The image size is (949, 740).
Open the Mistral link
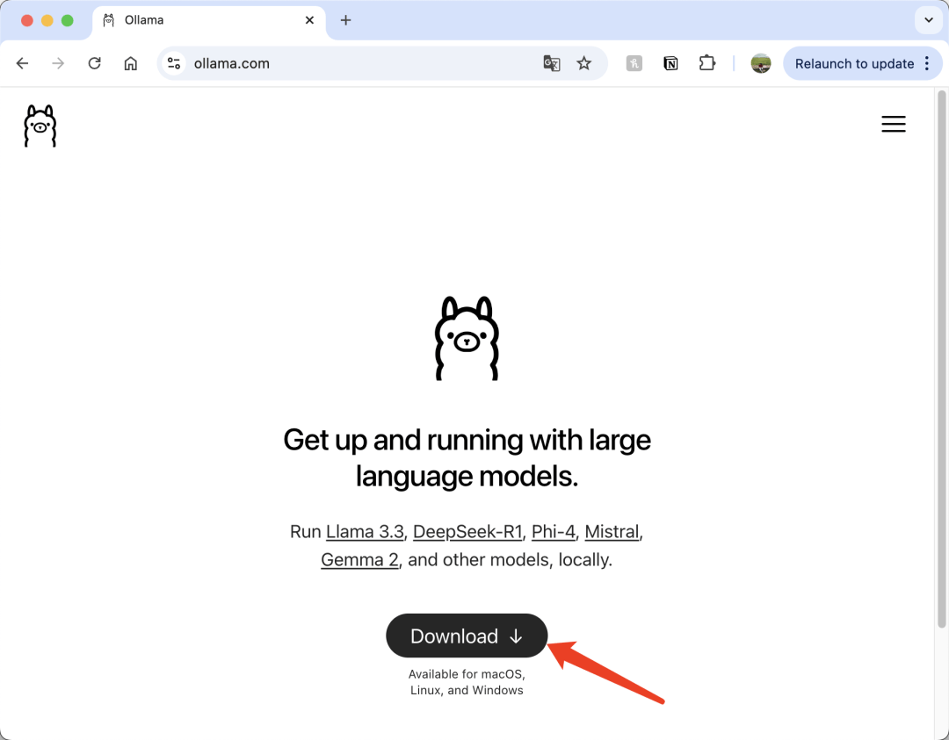[x=612, y=532]
